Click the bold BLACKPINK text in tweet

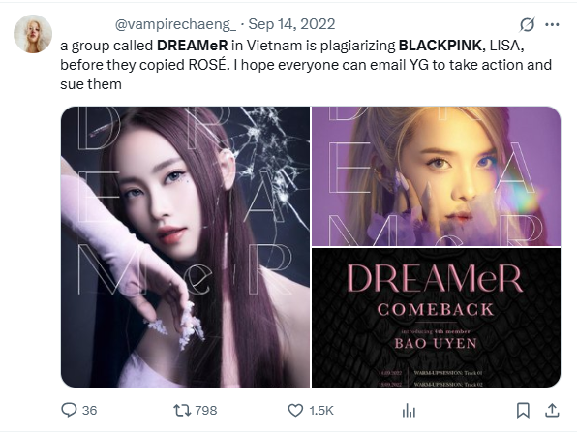click(440, 46)
